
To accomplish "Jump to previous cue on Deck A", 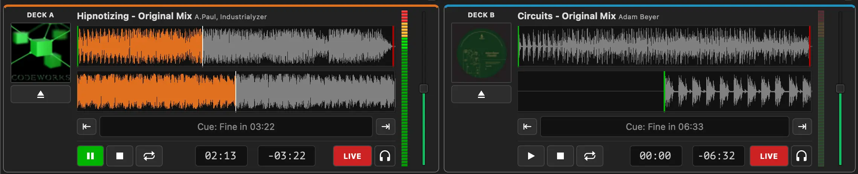I will click(x=87, y=127).
